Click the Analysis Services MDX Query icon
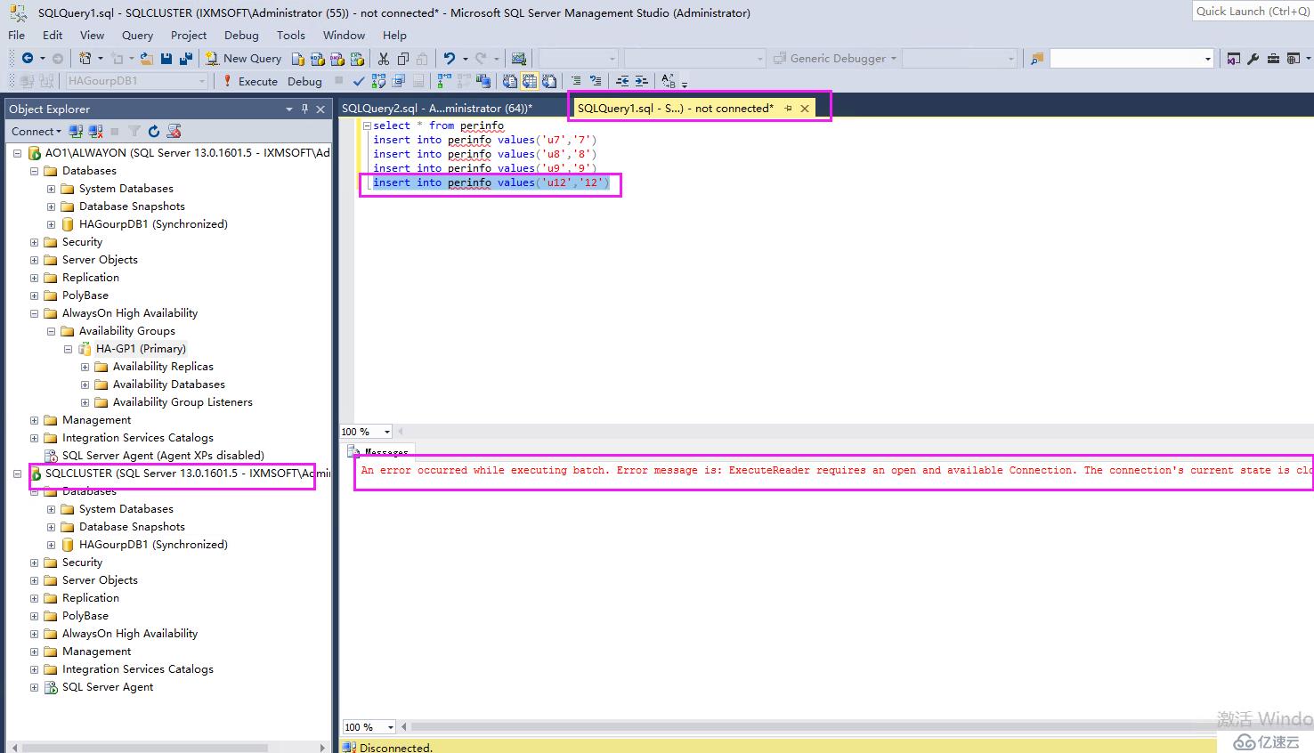The image size is (1314, 753). pyautogui.click(x=318, y=59)
